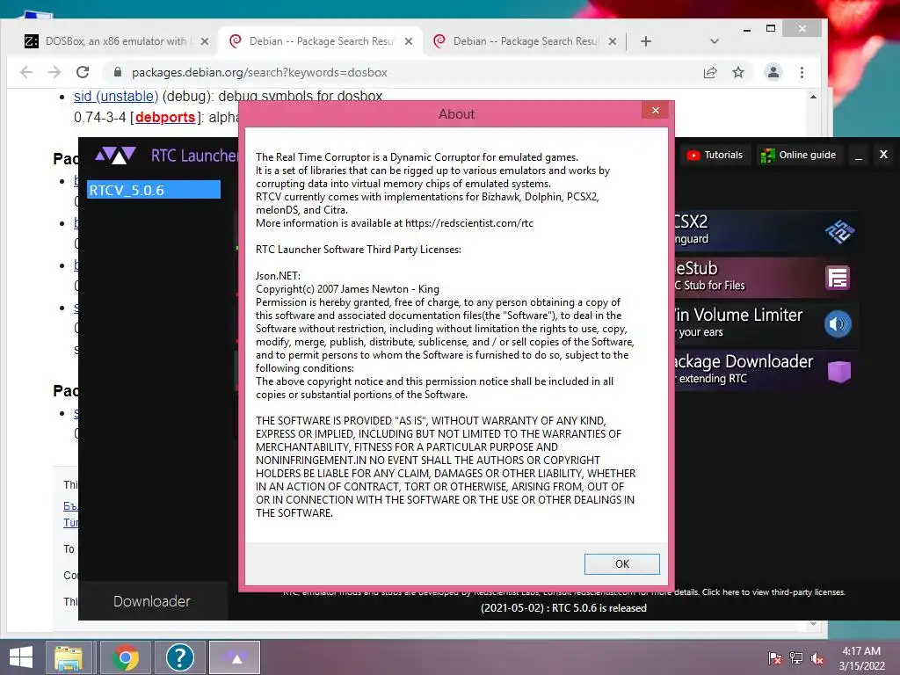This screenshot has width=900, height=675.
Task: Open a new Chrome tab
Action: (x=646, y=41)
